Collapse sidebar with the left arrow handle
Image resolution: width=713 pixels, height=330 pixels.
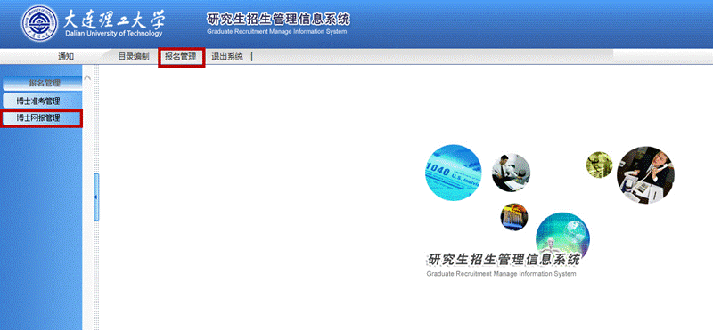[x=96, y=197]
